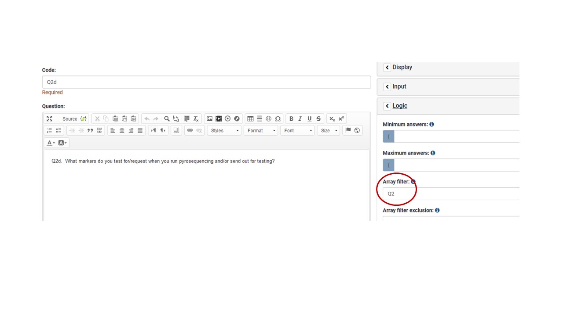Screen dimensions: 563x316
Task: Insert an HTML5 video
Action: pyautogui.click(x=219, y=119)
